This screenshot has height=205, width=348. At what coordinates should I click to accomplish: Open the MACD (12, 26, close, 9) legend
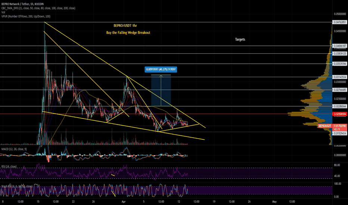(14, 149)
